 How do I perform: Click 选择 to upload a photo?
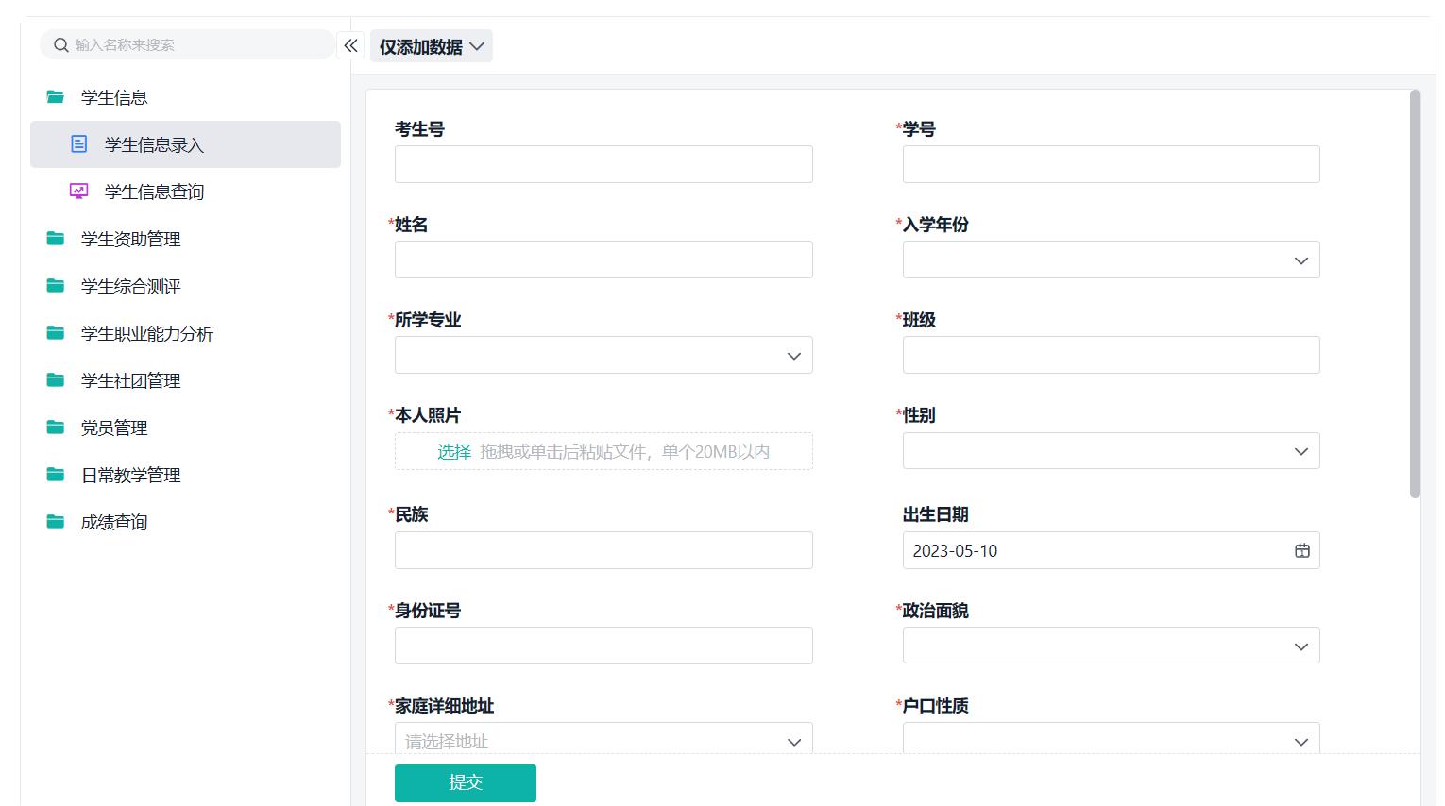[x=453, y=451]
